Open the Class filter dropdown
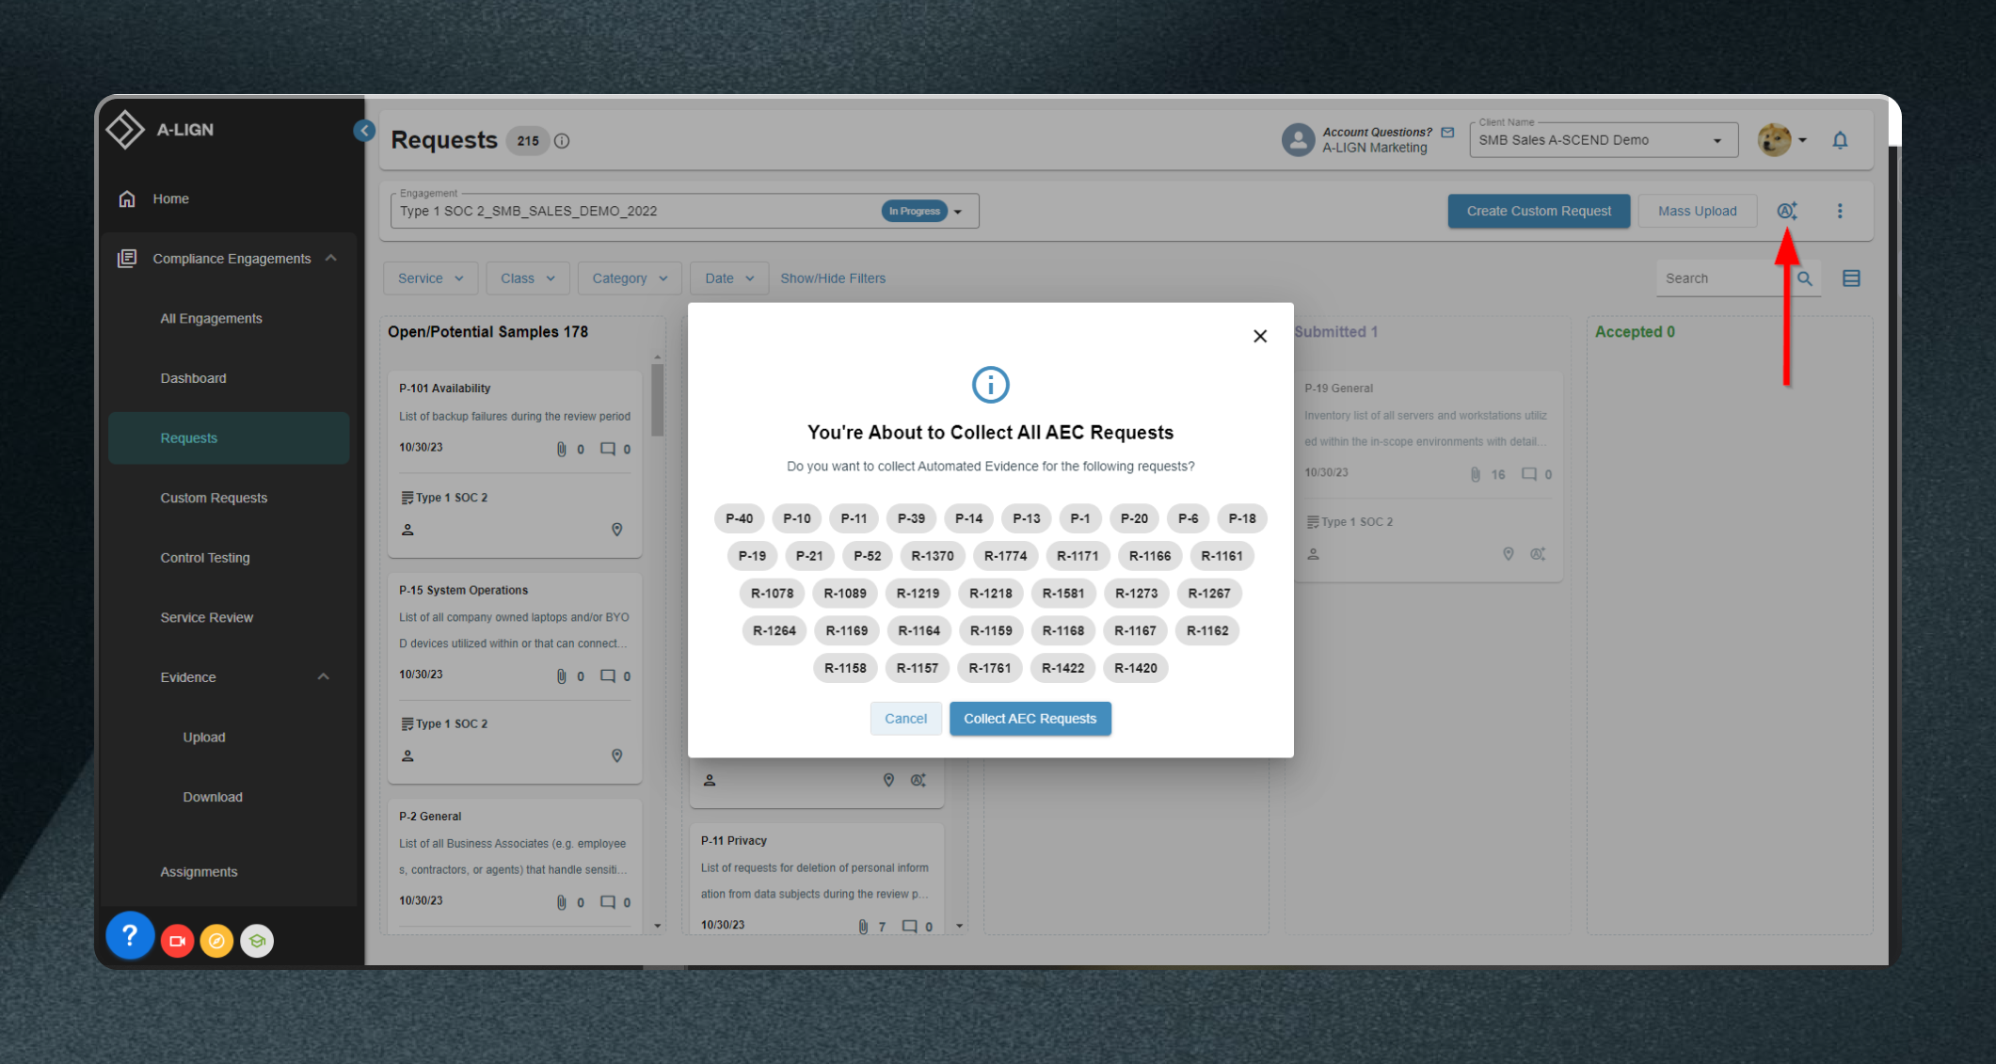 (527, 278)
